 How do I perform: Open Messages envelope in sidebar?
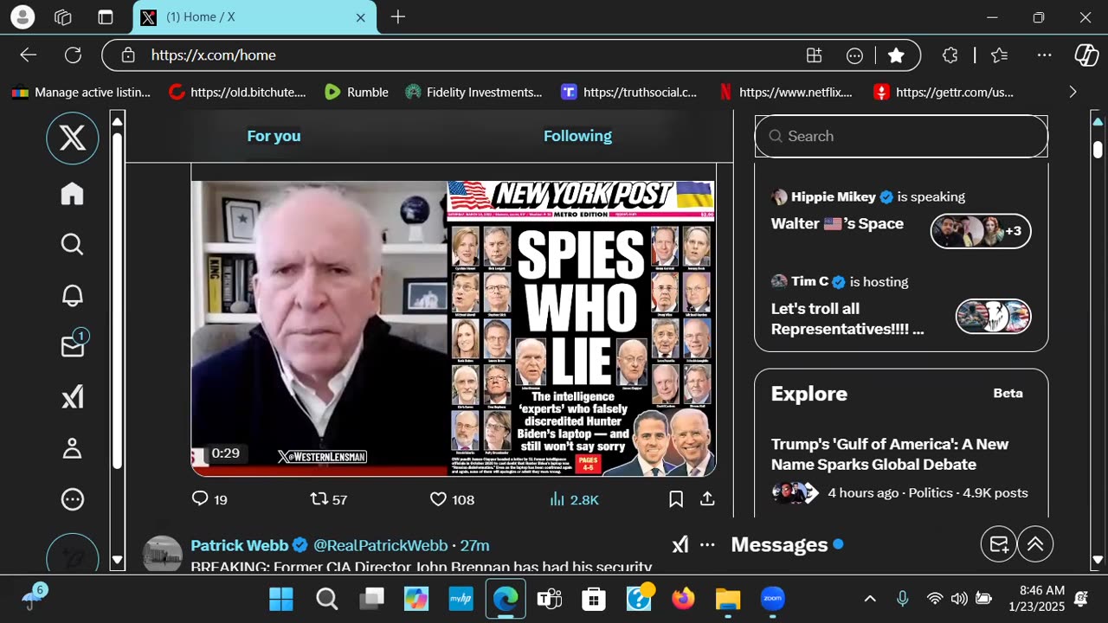pos(74,345)
